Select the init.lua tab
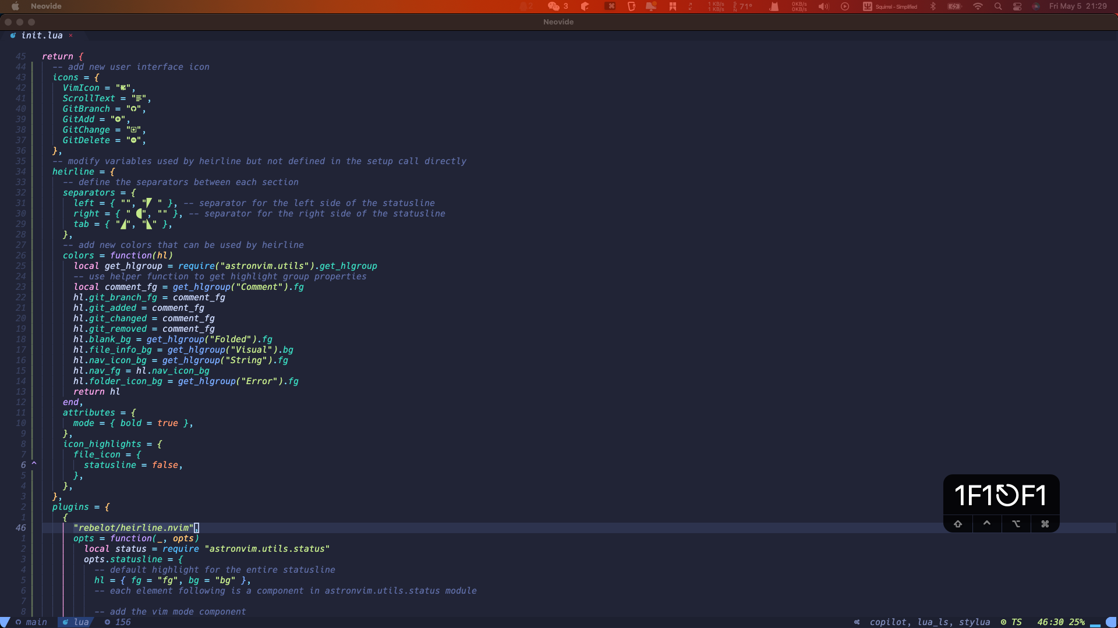The height and width of the screenshot is (628, 1118). (41, 36)
